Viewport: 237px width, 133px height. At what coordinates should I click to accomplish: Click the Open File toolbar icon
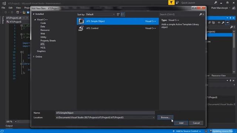click(24, 12)
